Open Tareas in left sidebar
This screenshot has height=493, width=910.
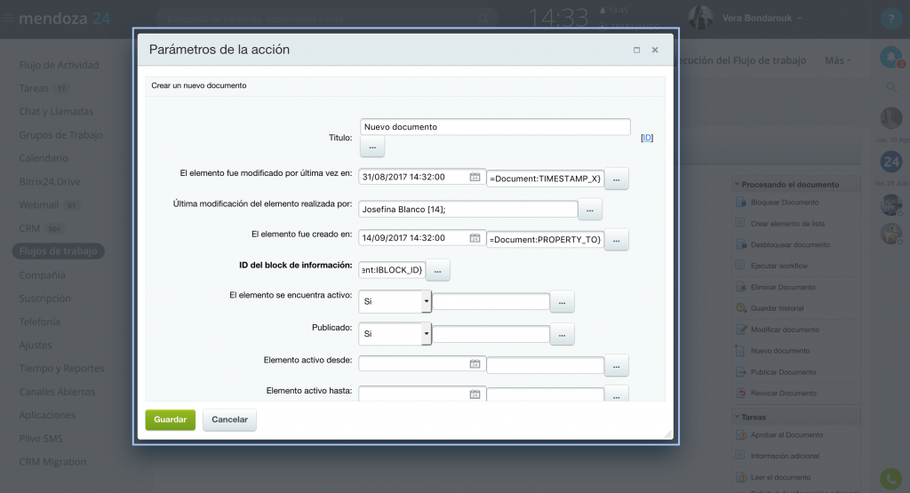(x=34, y=88)
